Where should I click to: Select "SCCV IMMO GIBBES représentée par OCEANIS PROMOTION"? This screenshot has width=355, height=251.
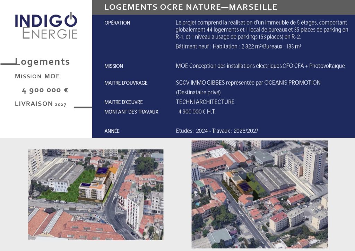click(x=248, y=83)
